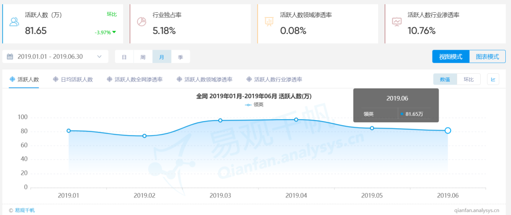Click the 2019.05 data point on chart
511x215 pixels.
[372, 128]
